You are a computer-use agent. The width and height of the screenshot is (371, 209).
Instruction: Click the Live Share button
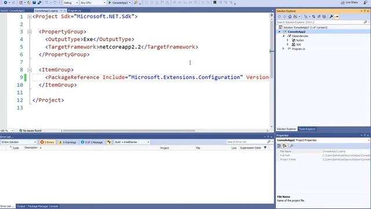pos(350,2)
